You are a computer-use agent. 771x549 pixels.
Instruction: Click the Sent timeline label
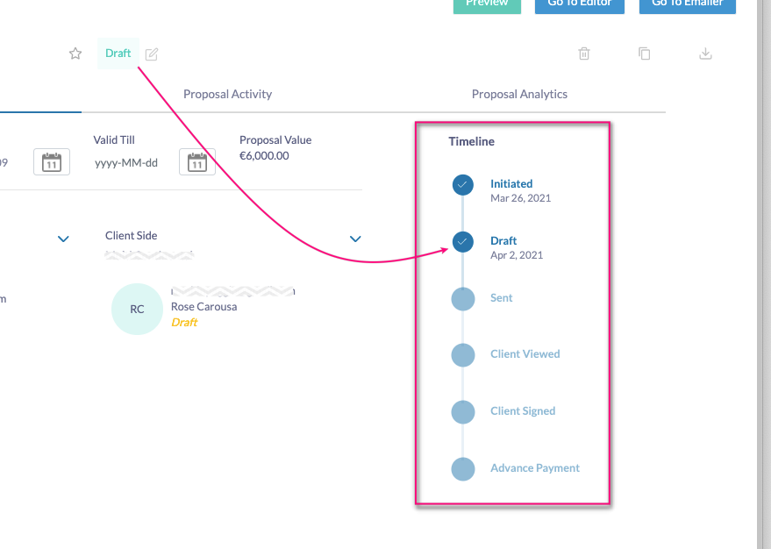tap(501, 298)
